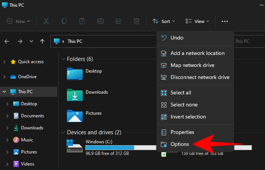Collapse the Folders (6) group
The width and height of the screenshot is (265, 170).
click(63, 59)
